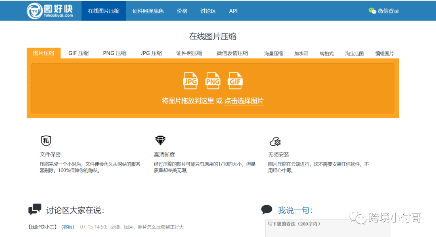The image size is (436, 237).
Task: Select the 编辑图片 tab
Action: coord(384,53)
